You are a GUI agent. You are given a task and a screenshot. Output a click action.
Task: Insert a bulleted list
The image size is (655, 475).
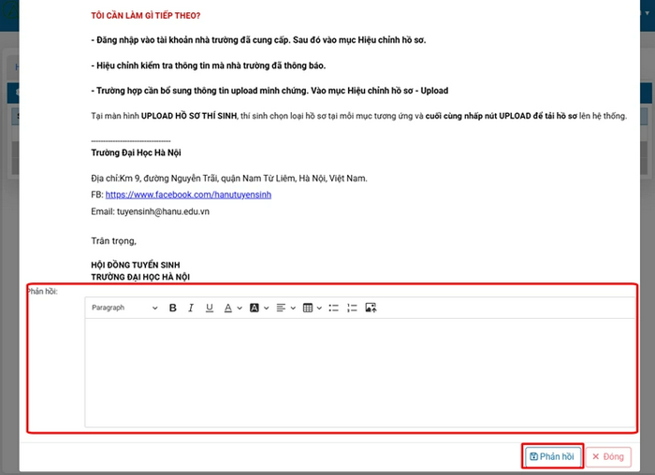click(333, 308)
